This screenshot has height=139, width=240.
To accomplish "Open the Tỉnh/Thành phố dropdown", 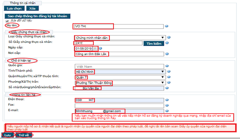I will [x=120, y=72].
